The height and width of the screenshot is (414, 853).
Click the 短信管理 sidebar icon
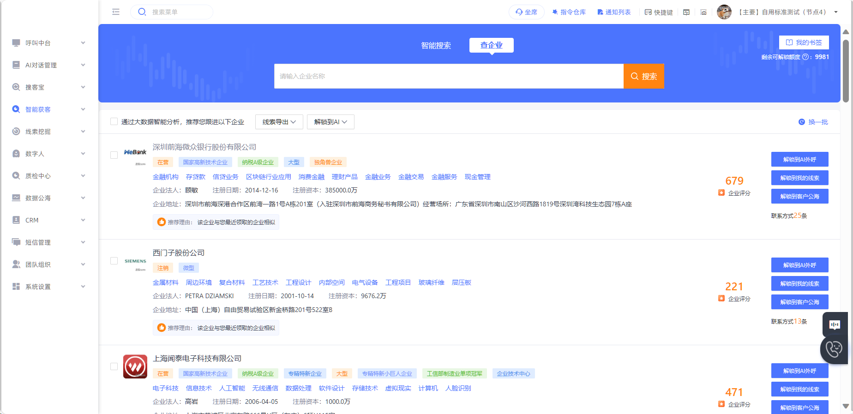pos(16,242)
